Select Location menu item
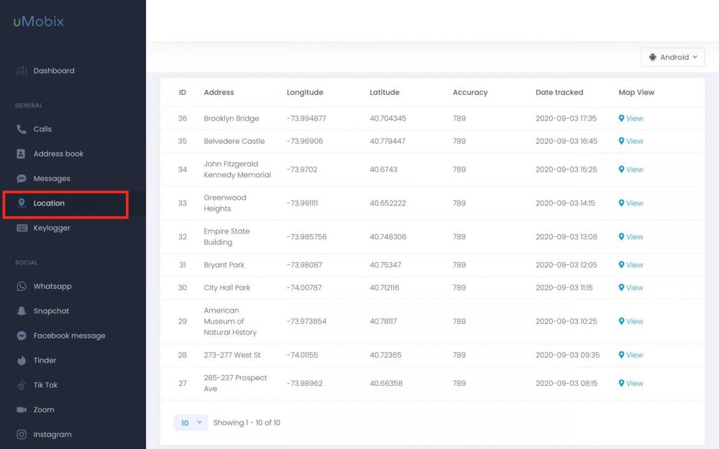Image resolution: width=719 pixels, height=449 pixels. click(49, 203)
